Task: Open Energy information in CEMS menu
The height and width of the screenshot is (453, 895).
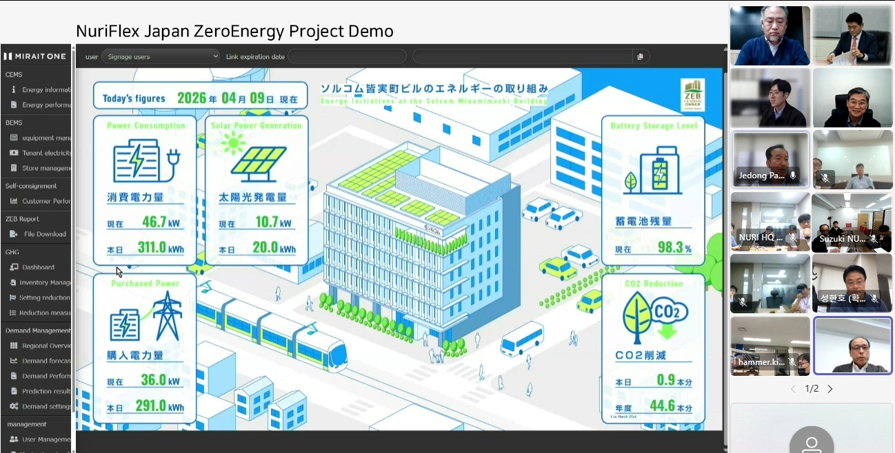Action: click(46, 89)
